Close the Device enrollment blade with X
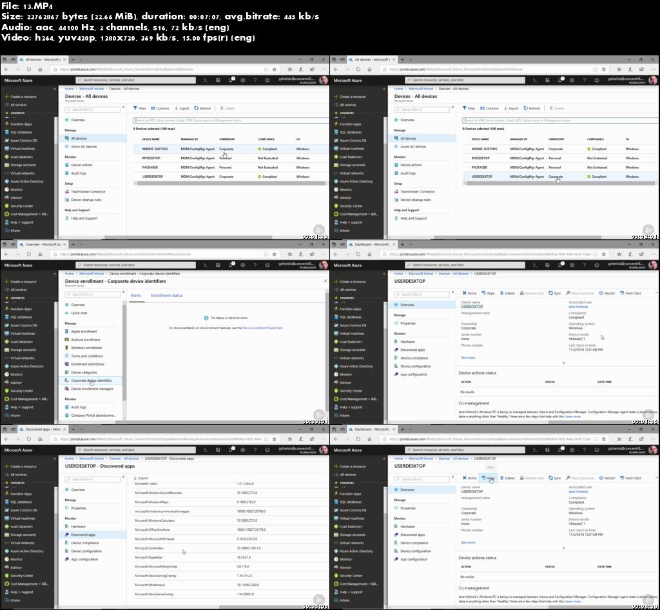660x610 pixels. point(325,281)
